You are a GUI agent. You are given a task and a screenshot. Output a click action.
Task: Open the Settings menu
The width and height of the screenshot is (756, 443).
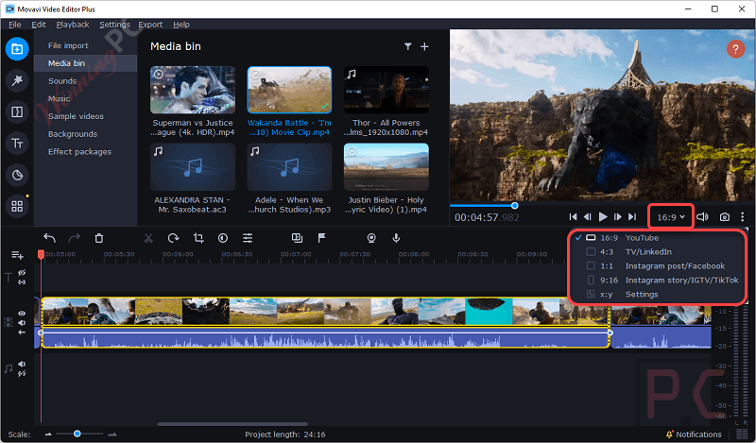tap(114, 25)
